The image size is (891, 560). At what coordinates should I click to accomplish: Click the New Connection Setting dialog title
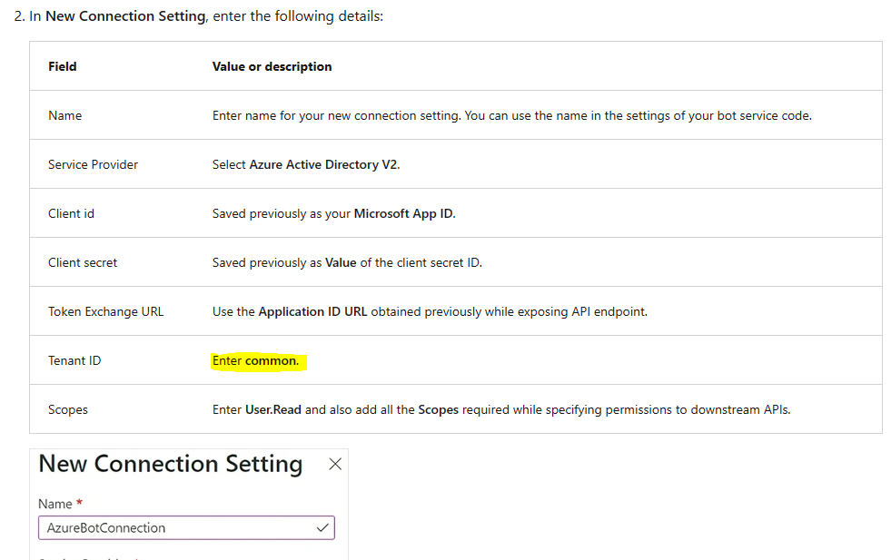point(169,463)
